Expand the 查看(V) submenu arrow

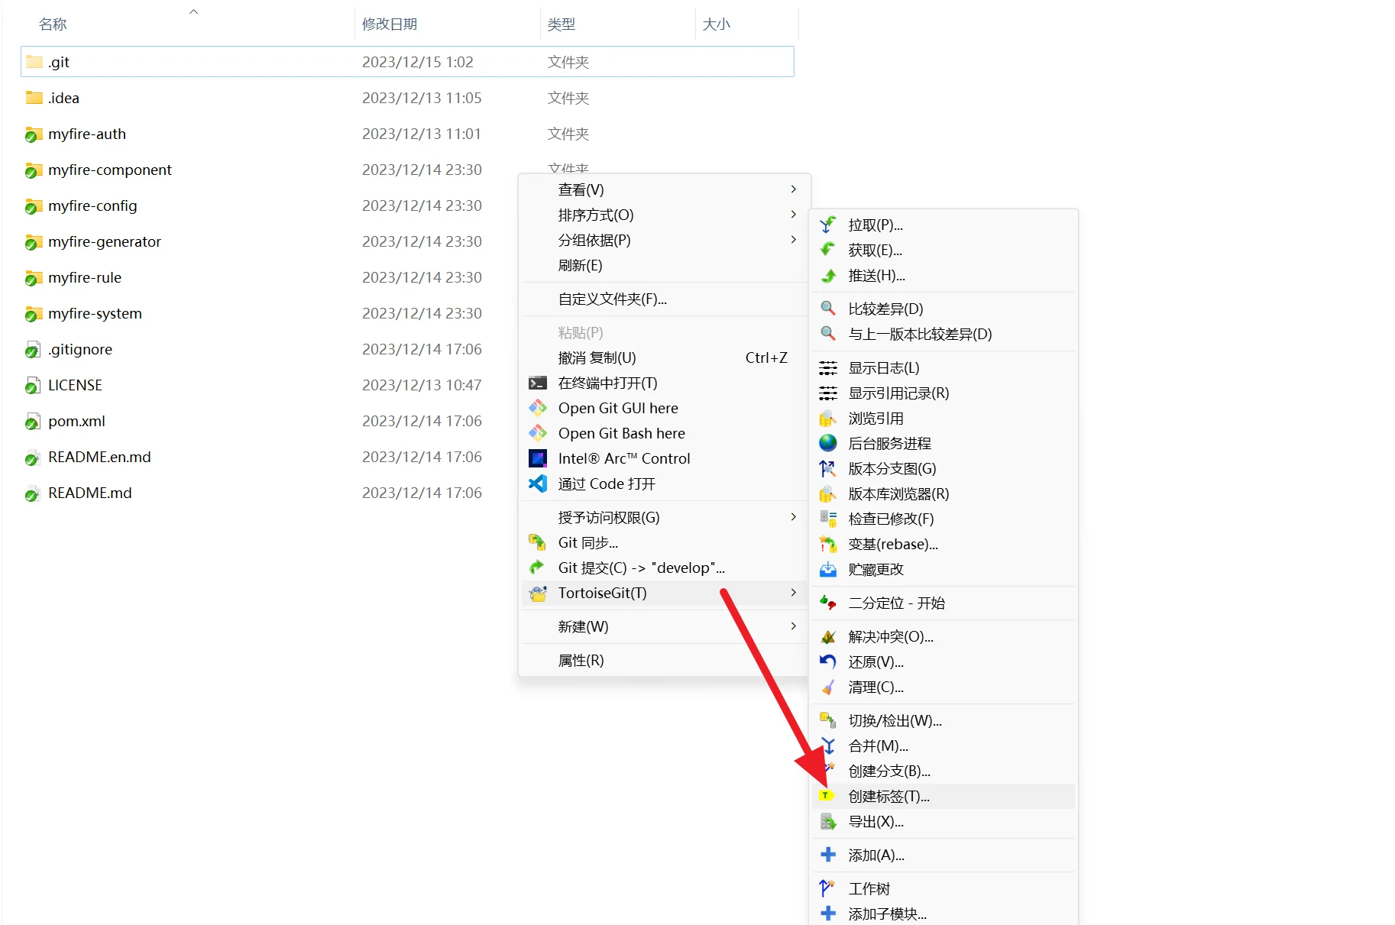pos(793,189)
